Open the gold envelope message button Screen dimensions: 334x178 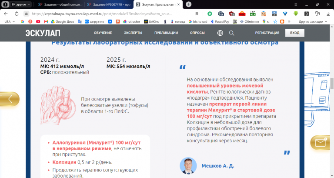pos(321,142)
